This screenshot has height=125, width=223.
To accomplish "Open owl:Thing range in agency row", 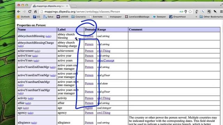I will point(104,112).
